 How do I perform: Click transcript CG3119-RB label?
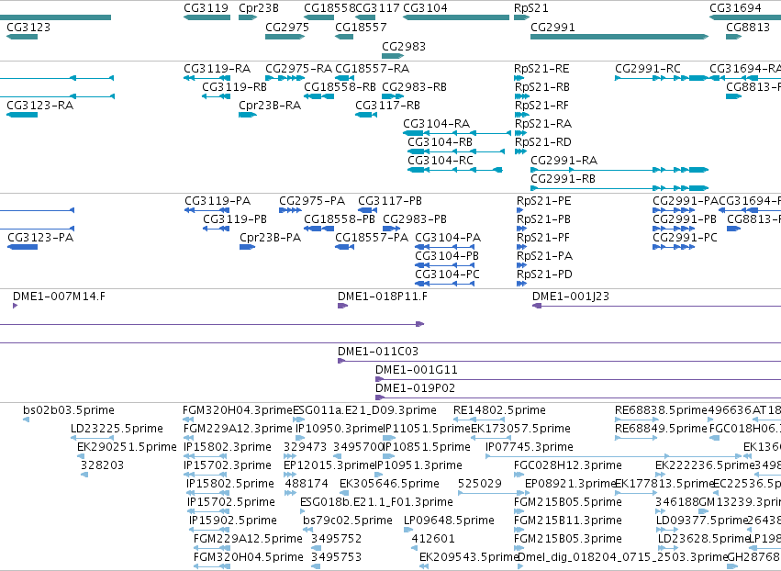point(235,86)
